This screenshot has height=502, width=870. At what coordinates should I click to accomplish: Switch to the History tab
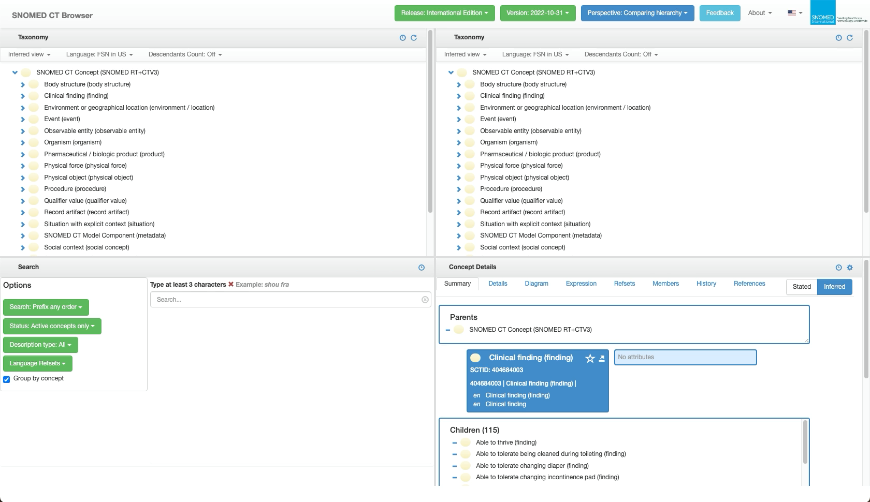click(x=706, y=284)
